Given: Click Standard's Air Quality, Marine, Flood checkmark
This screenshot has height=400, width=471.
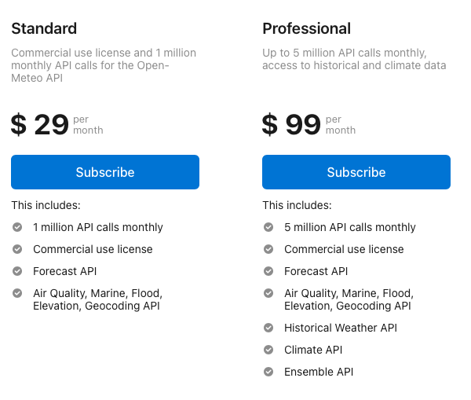Looking at the screenshot, I should tap(17, 293).
